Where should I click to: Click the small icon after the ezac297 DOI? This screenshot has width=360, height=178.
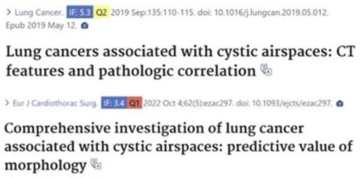pos(340,105)
